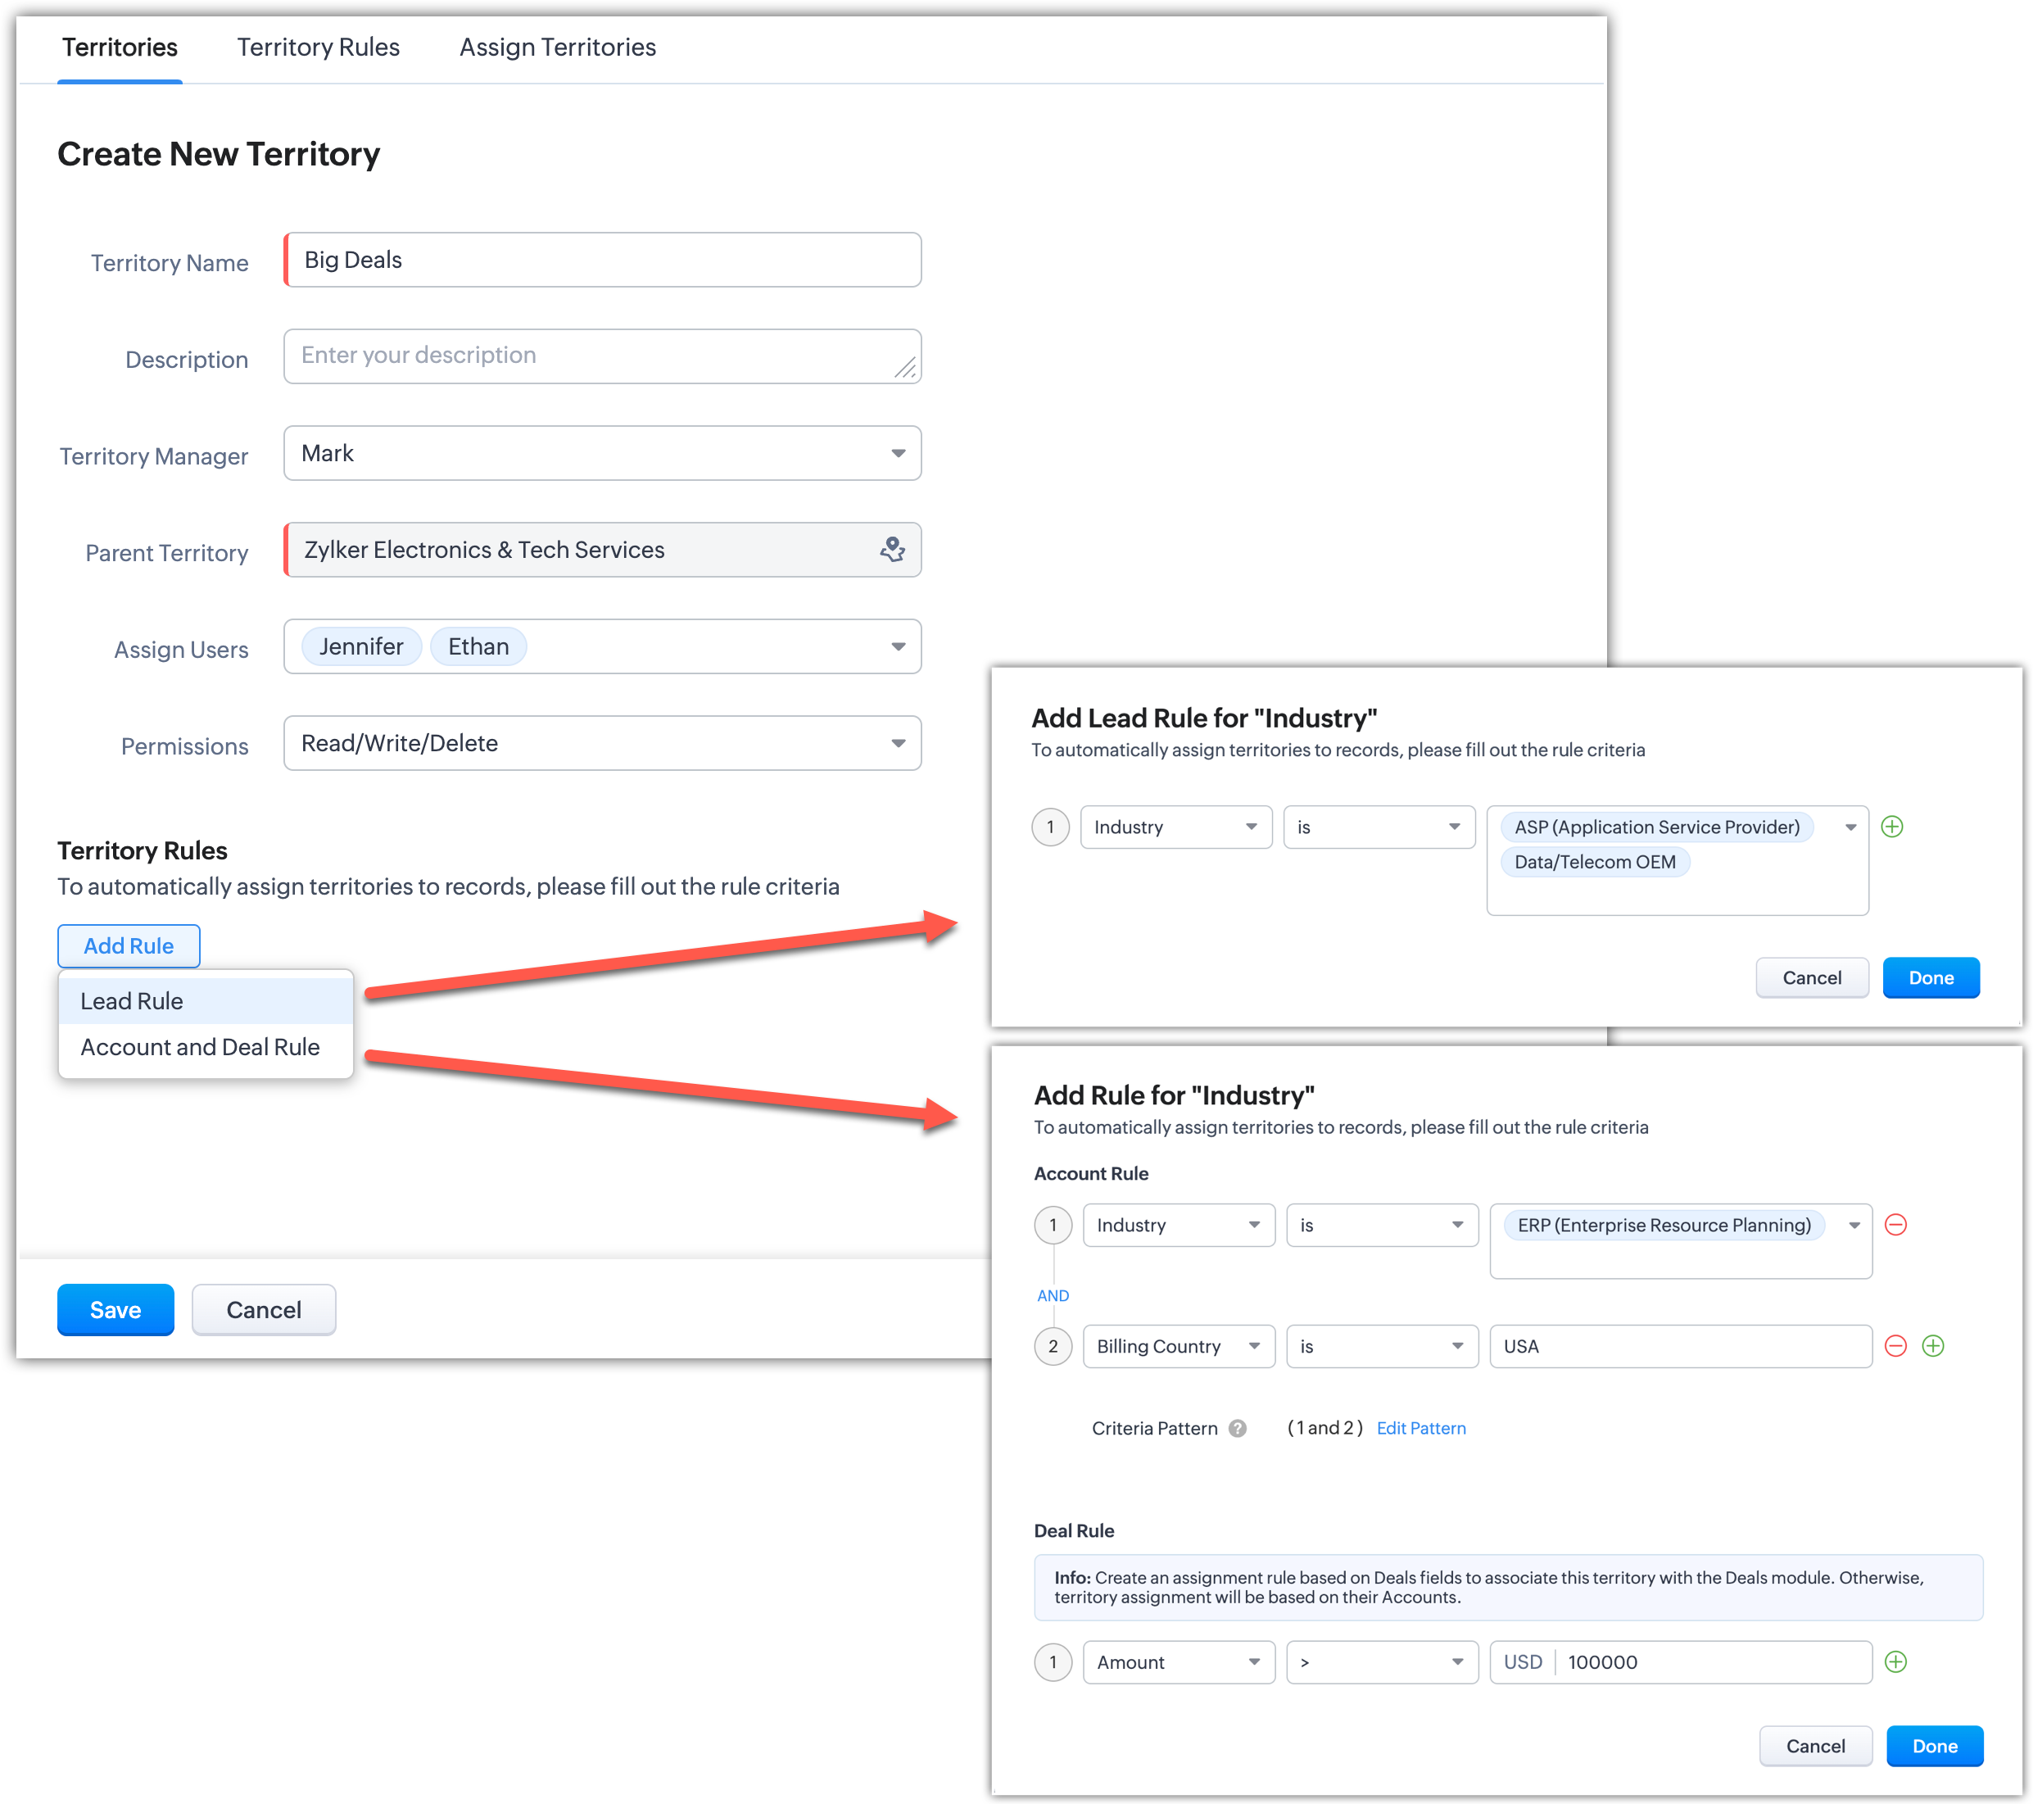Open the Territory Manager dropdown
Screen dimensions: 2033x1804
[x=897, y=454]
